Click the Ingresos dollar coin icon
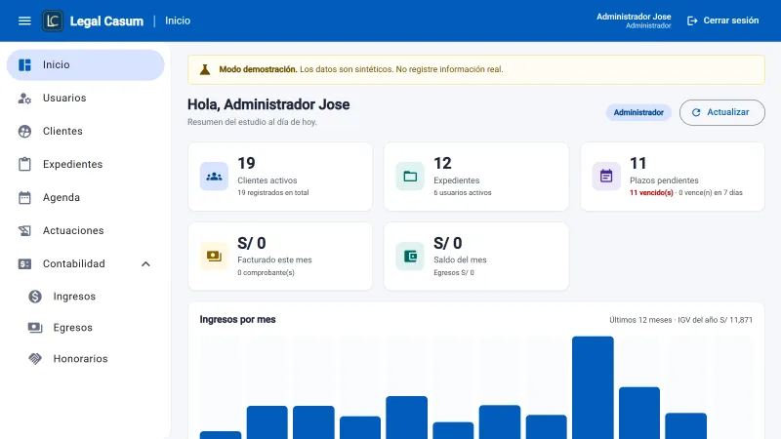 click(x=35, y=297)
